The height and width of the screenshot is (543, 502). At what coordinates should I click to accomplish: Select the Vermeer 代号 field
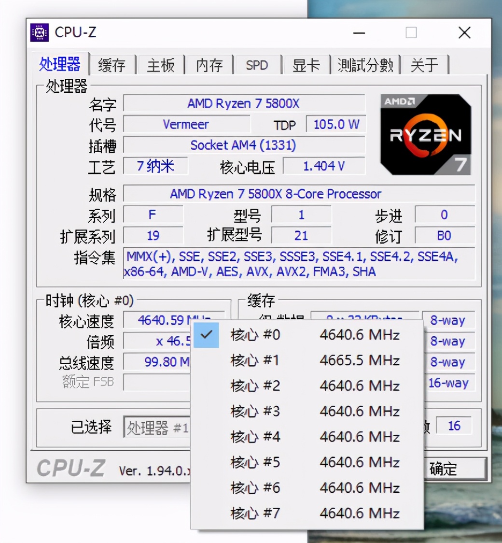tap(187, 124)
